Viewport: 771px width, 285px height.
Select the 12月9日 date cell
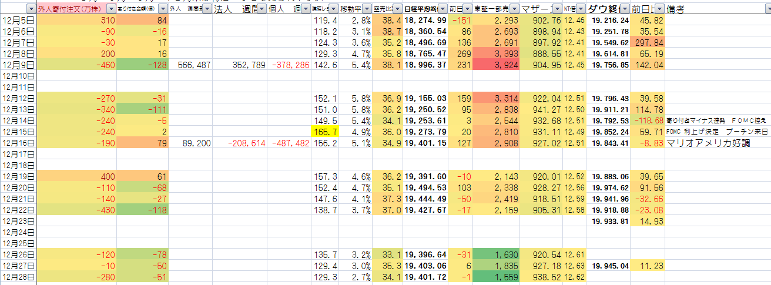coord(19,65)
